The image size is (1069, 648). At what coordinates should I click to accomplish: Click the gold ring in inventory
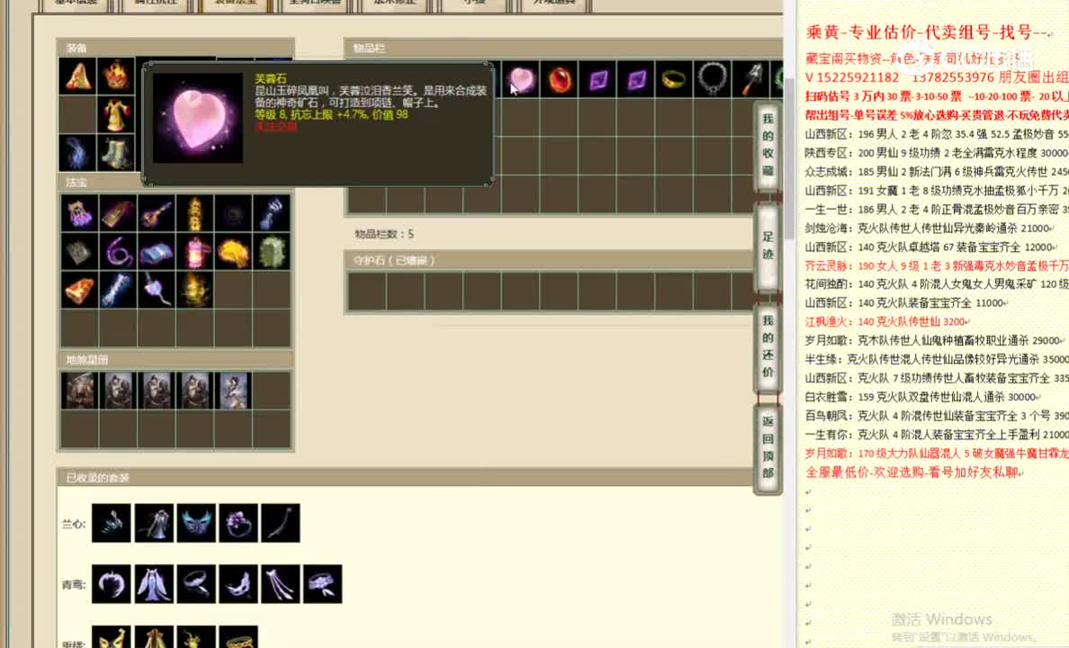(x=674, y=80)
